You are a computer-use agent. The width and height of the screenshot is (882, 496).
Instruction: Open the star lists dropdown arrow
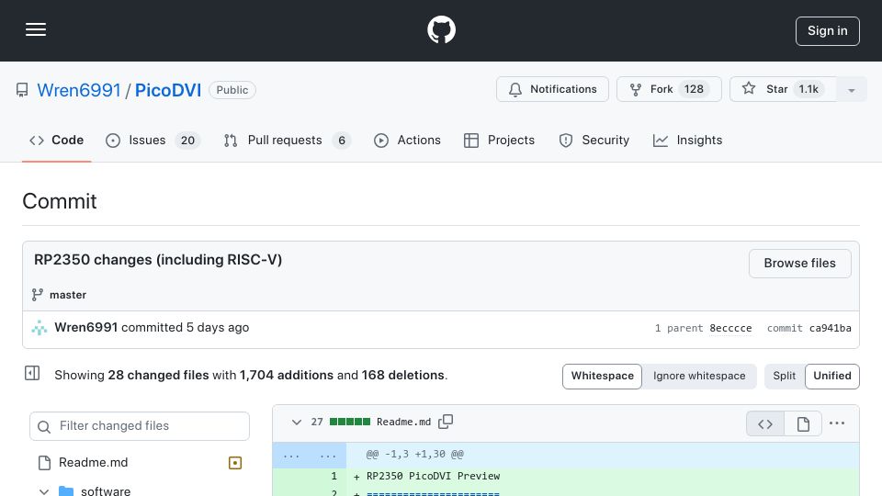click(x=852, y=89)
